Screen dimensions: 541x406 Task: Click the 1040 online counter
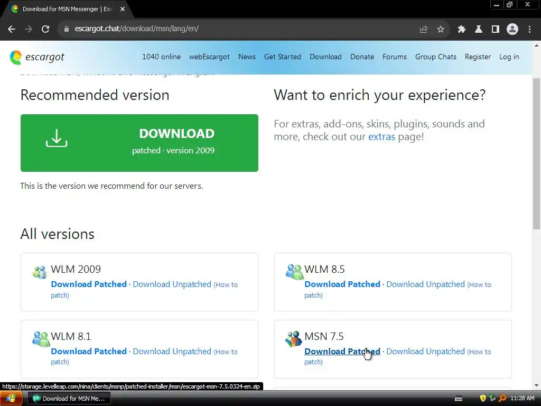(161, 57)
